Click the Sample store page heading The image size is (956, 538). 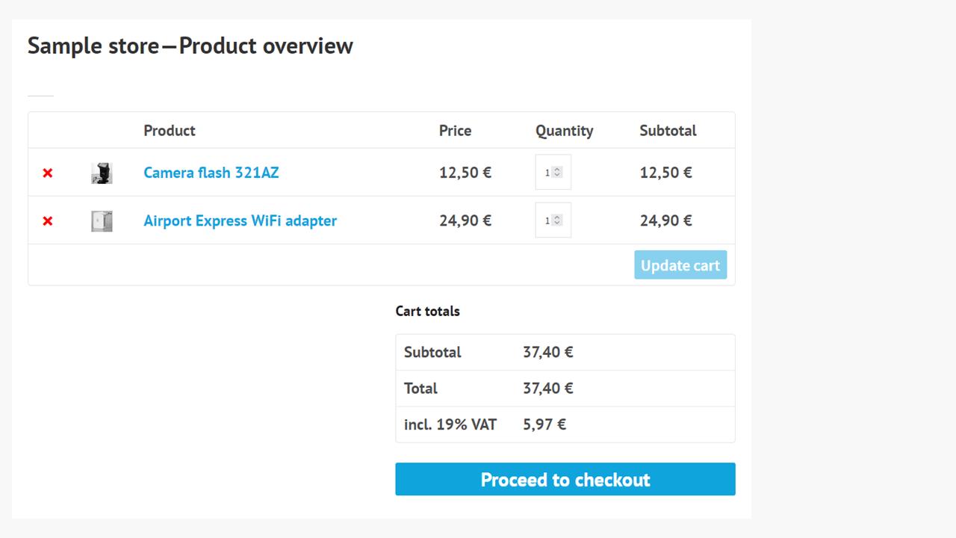coord(190,45)
